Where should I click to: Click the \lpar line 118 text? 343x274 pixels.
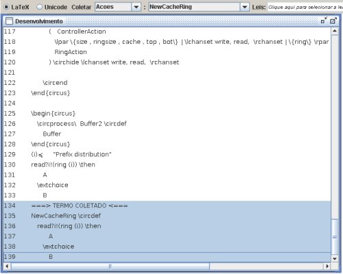point(191,42)
